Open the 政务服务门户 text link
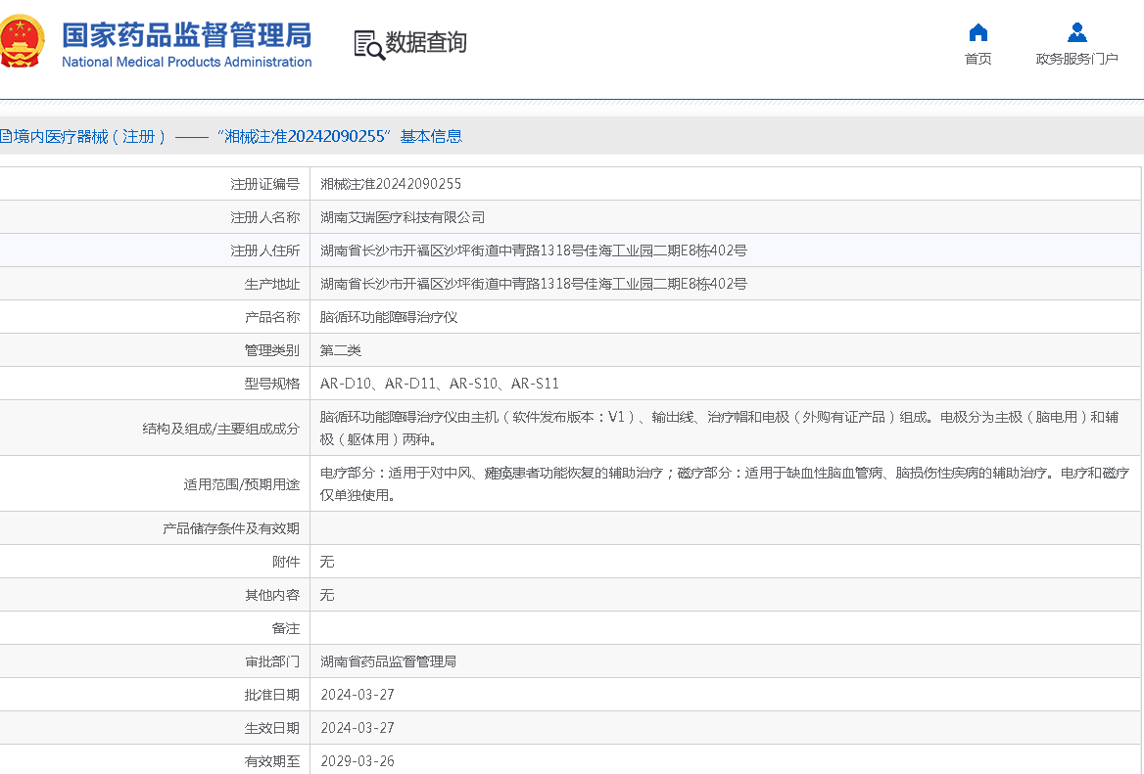The image size is (1144, 774). point(1076,59)
